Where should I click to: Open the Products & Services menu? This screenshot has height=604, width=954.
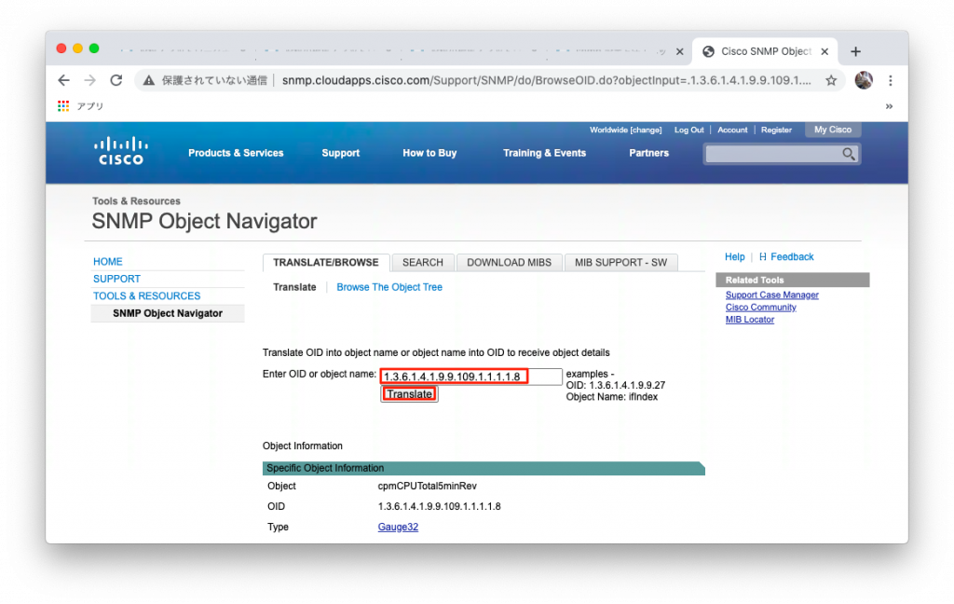point(236,153)
